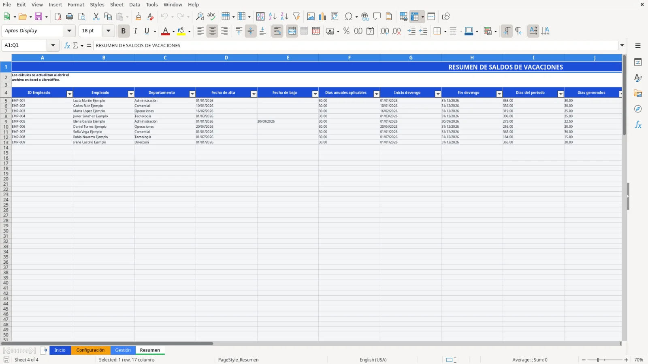The width and height of the screenshot is (648, 364).
Task: Click Sort Ascending icon
Action: point(273,17)
